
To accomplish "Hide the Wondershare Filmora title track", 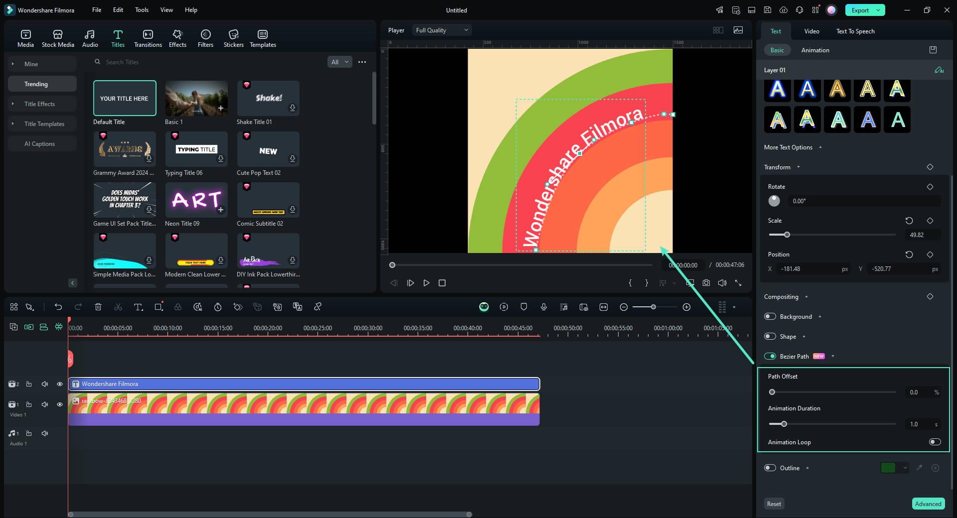I will point(60,384).
